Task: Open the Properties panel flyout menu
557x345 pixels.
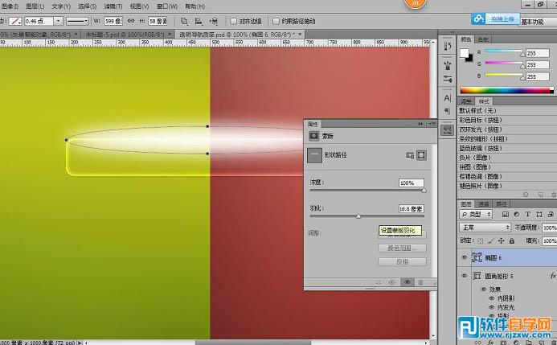Action: click(432, 124)
